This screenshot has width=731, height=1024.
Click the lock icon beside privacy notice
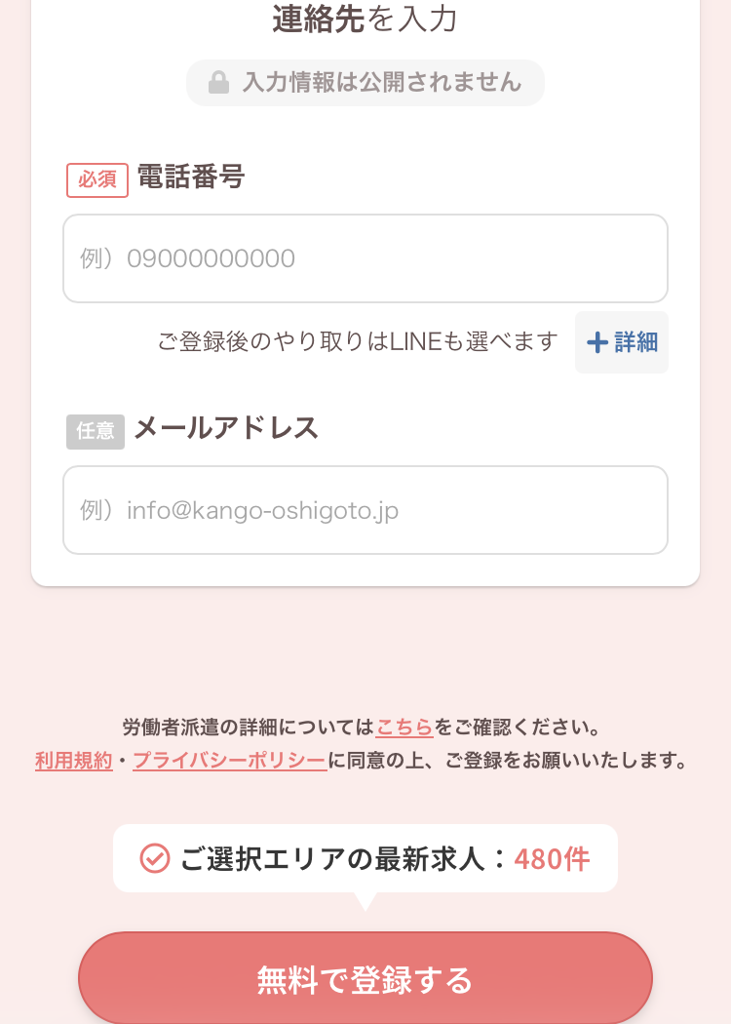click(218, 83)
